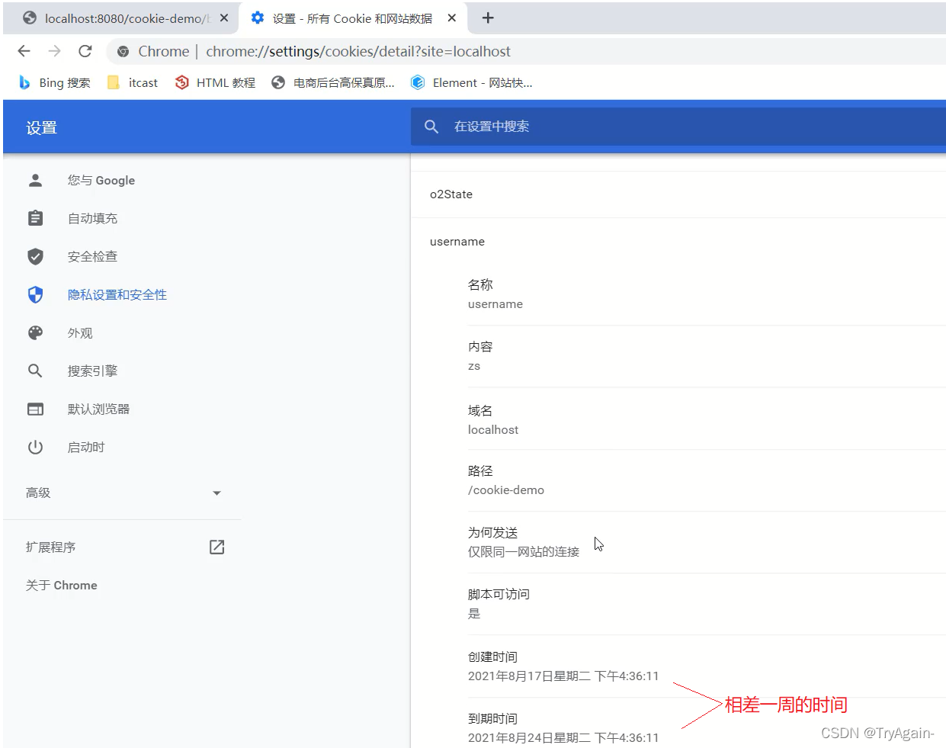Select the 外观 palette icon in sidebar
Screen dimensions: 946x748
tap(35, 332)
